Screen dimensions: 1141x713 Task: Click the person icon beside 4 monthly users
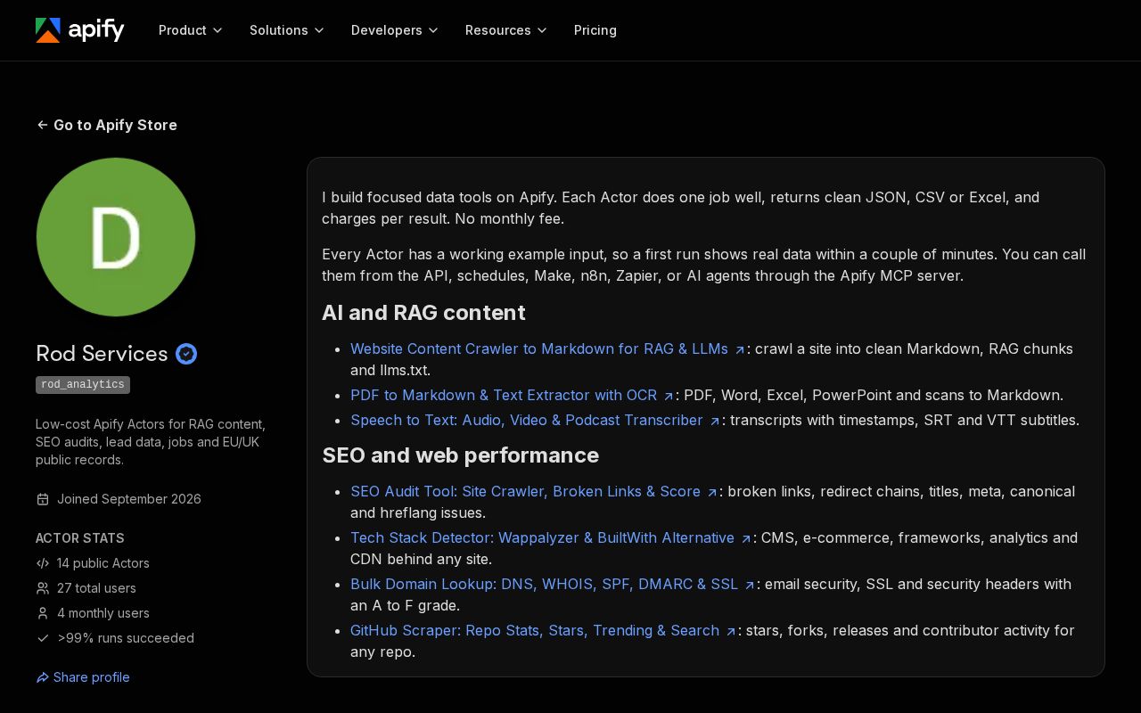tap(43, 613)
